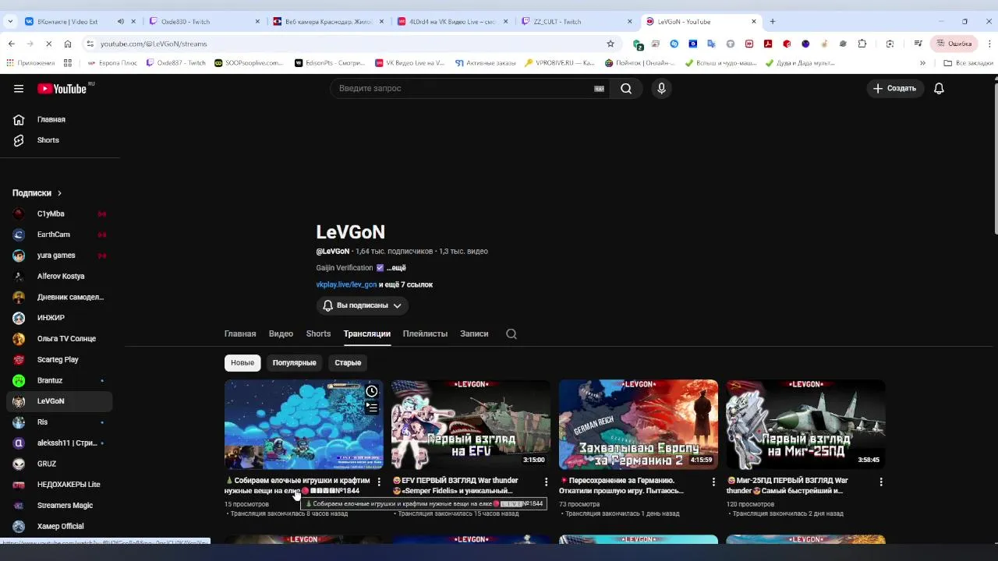Mute the ВКонтакте tab audio speaker icon
This screenshot has width=998, height=561.
[x=120, y=22]
